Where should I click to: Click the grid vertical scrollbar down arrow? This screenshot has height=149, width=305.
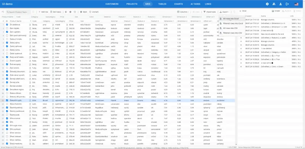click(236, 144)
